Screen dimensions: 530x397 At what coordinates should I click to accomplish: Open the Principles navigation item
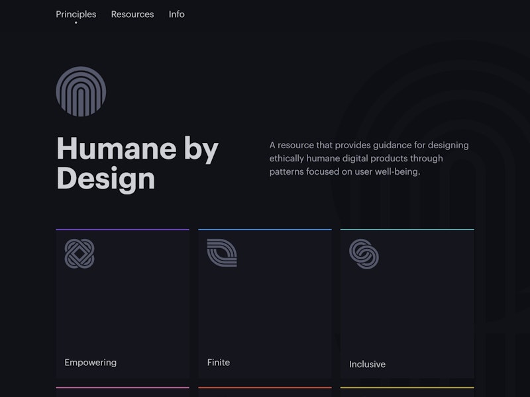pyautogui.click(x=76, y=14)
